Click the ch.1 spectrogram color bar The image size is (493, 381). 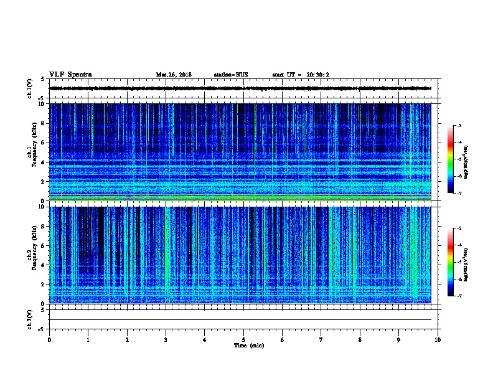pos(451,159)
